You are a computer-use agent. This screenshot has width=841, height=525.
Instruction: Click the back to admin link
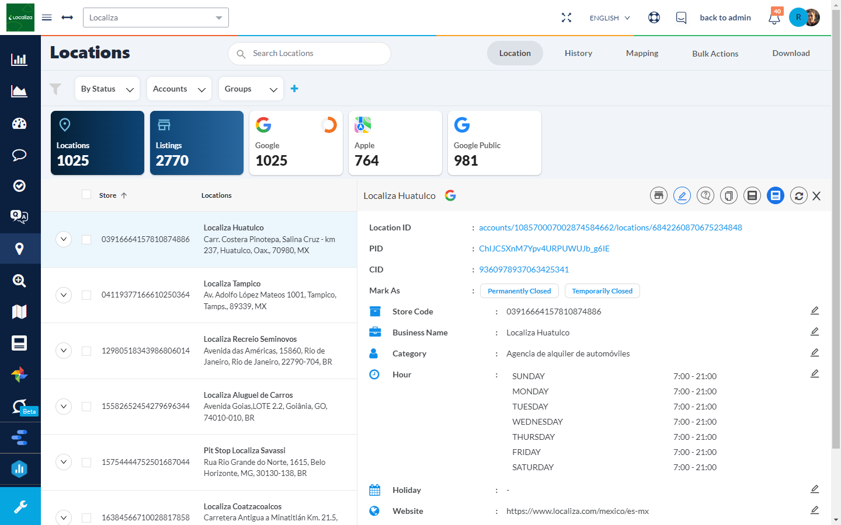pyautogui.click(x=725, y=17)
